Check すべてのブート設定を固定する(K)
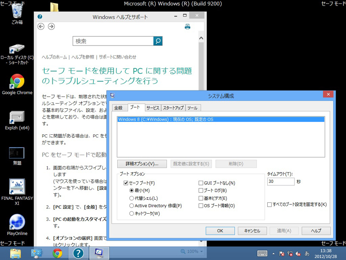This screenshot has width=346, height=260. tap(269, 205)
